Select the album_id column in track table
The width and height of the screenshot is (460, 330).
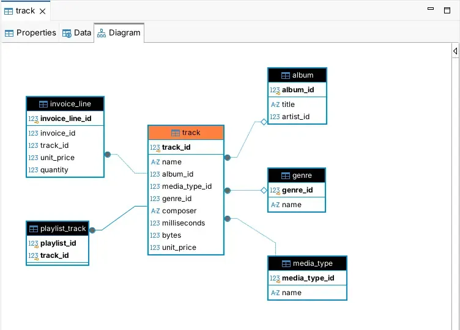pos(186,174)
